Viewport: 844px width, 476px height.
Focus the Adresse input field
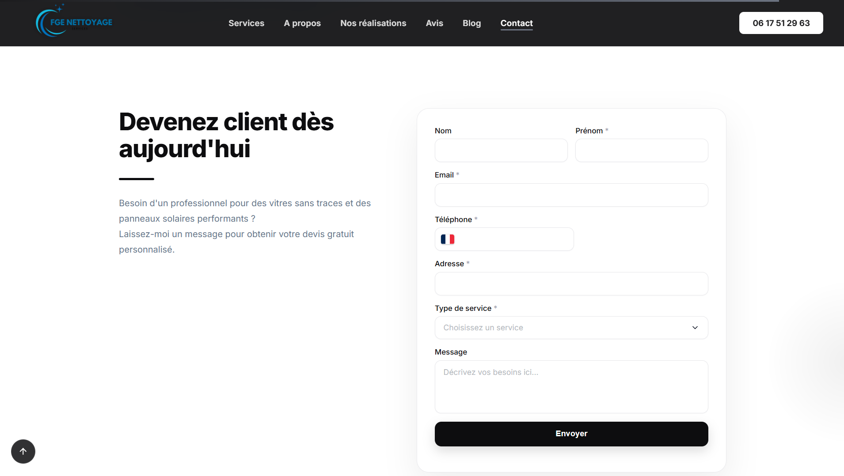571,283
